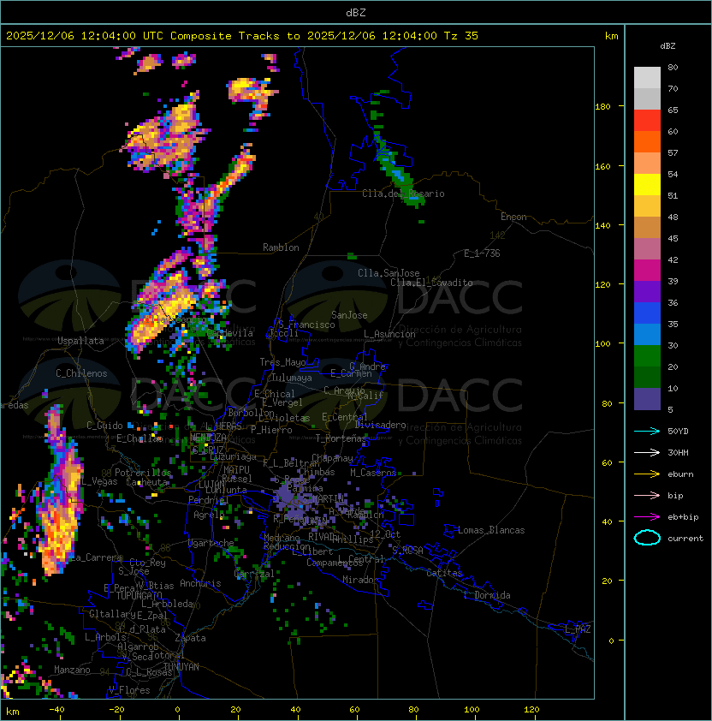Click the 'Agrelo' map label
Viewport: 712px width, 721px height.
pyautogui.click(x=208, y=515)
